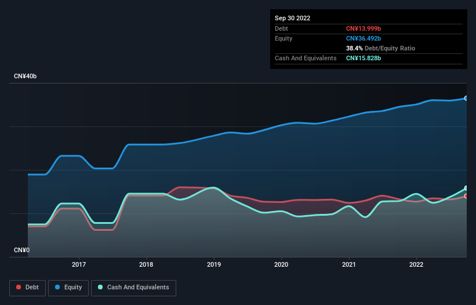This screenshot has height=305, width=476.
Task: Toggle the Equity series legend button
Action: [x=68, y=288]
